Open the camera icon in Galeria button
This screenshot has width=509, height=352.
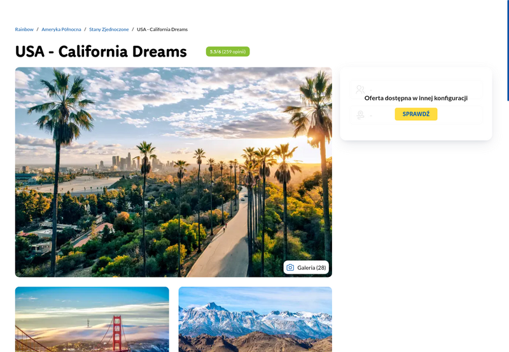(x=290, y=267)
